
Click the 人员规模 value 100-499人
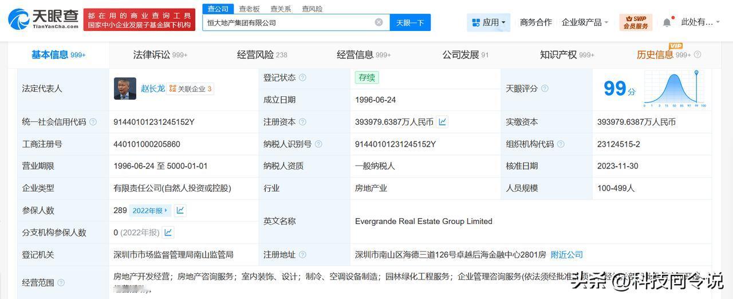tap(616, 188)
